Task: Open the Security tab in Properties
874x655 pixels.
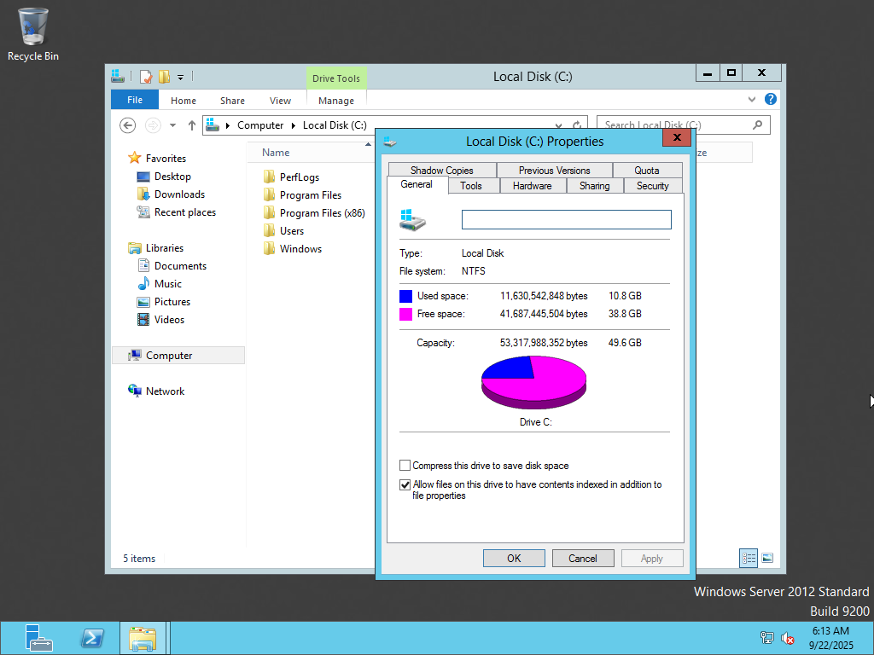Action: tap(652, 186)
